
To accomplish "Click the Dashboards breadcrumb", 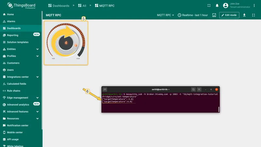I will tap(59, 6).
